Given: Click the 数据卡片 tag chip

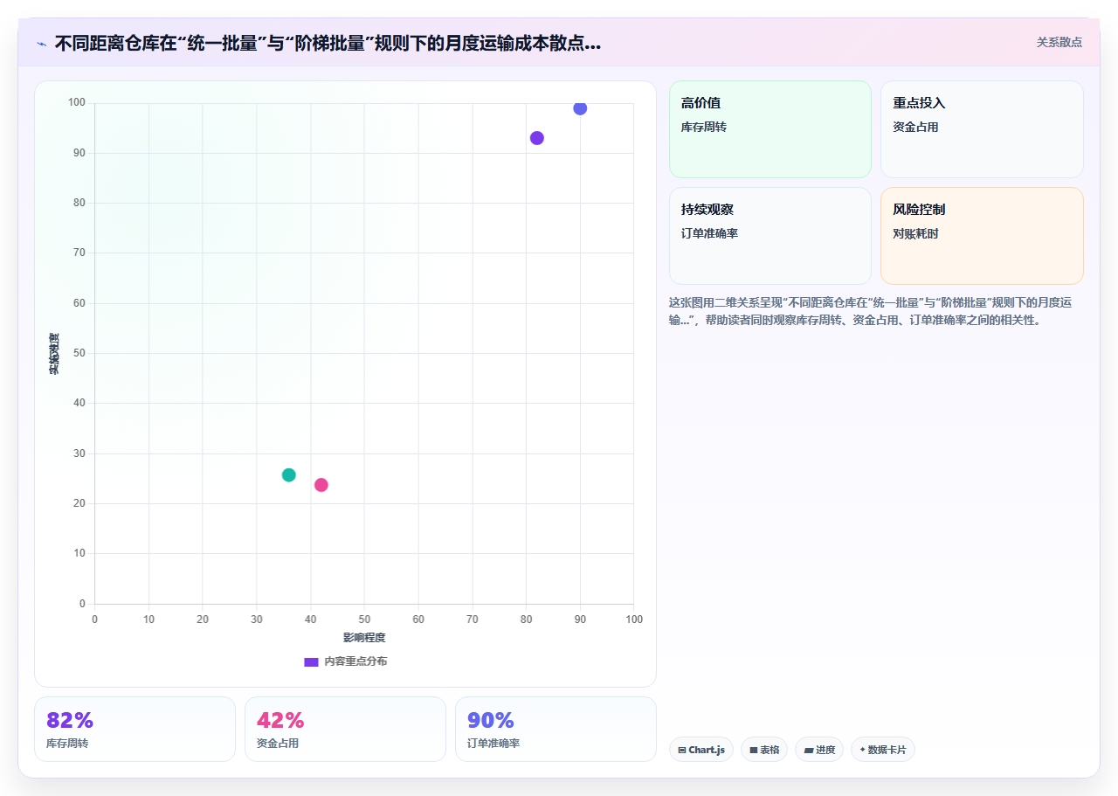Looking at the screenshot, I should click(x=883, y=750).
